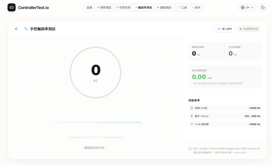The image size is (272, 165).
Task: Click the 125 - 250 Hz value
Action: pyautogui.click(x=252, y=116)
